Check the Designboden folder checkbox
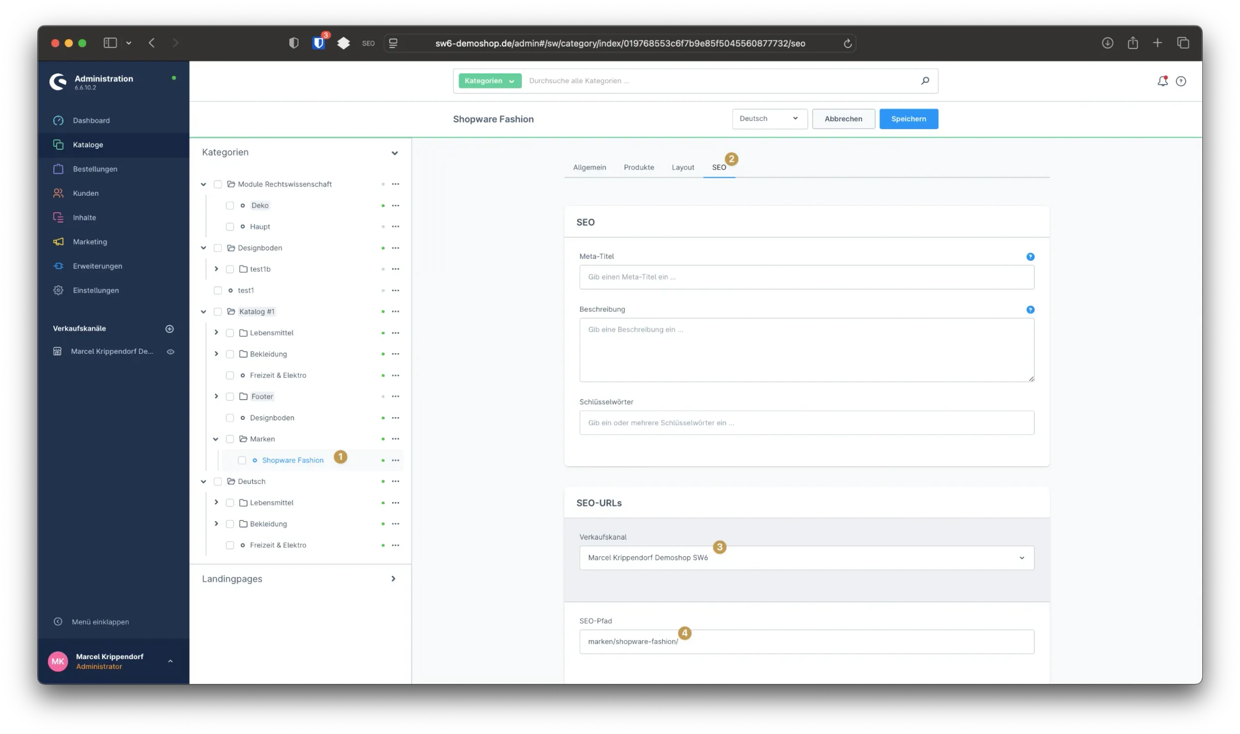Viewport: 1240px width, 734px height. (218, 248)
